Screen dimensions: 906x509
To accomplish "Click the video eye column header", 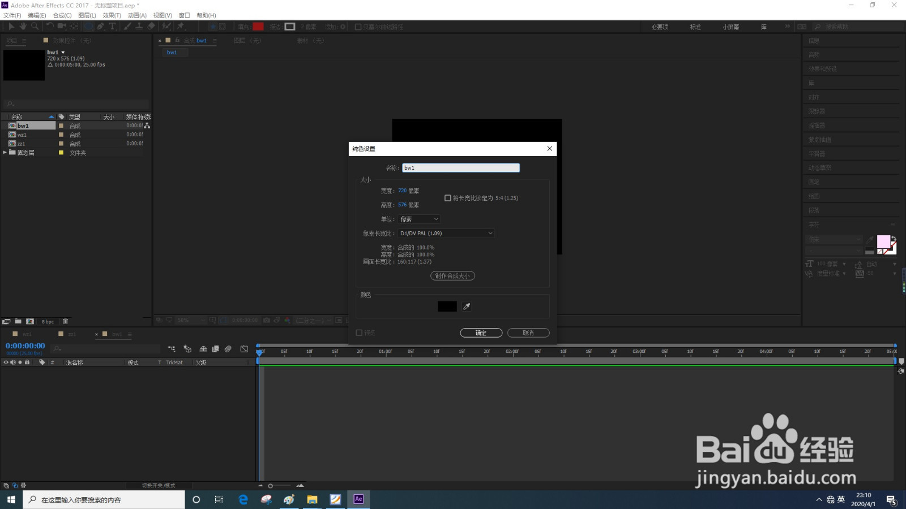I will click(x=6, y=362).
